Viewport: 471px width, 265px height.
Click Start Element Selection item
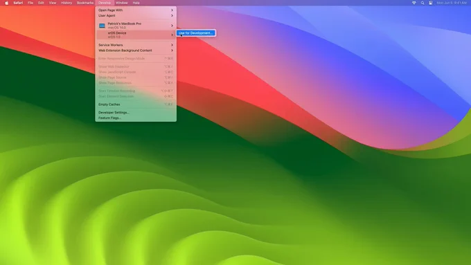coord(136,96)
